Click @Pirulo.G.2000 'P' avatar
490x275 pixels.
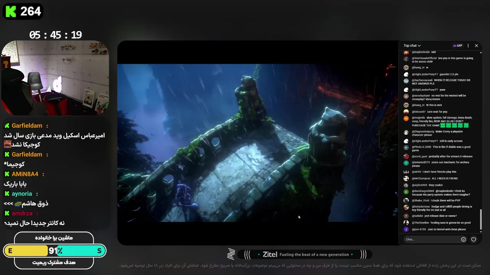tap(406, 147)
